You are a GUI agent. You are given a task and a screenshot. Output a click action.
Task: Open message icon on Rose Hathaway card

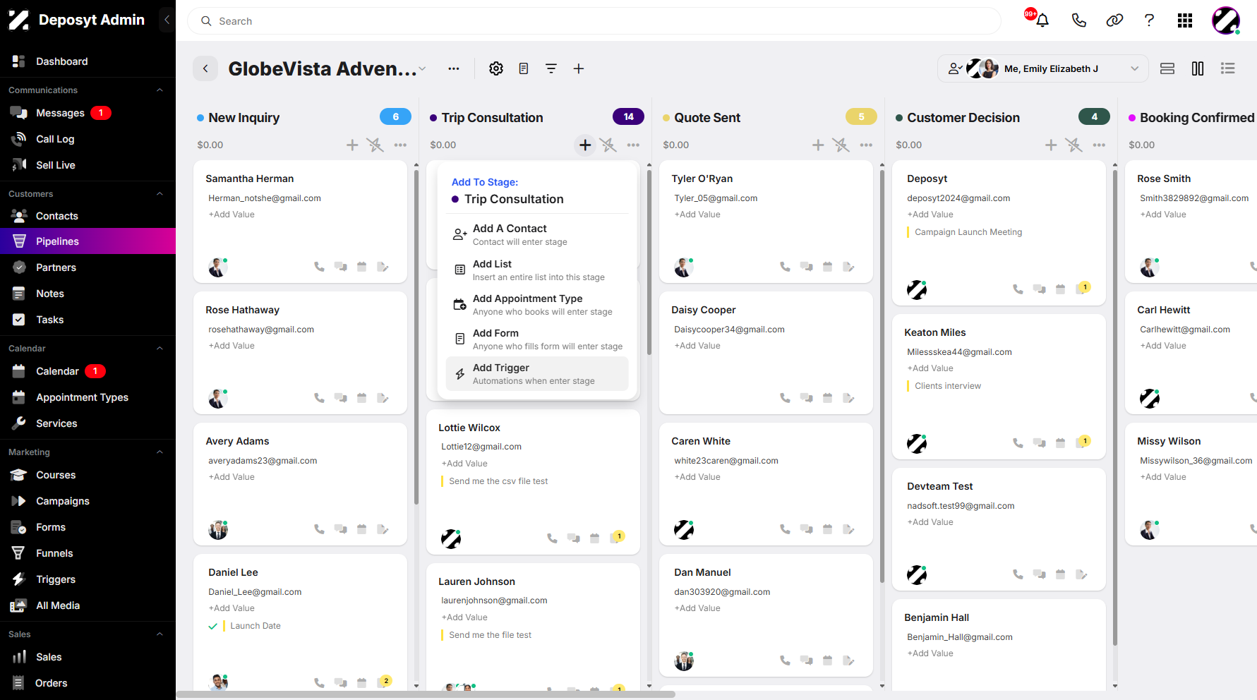(x=340, y=398)
